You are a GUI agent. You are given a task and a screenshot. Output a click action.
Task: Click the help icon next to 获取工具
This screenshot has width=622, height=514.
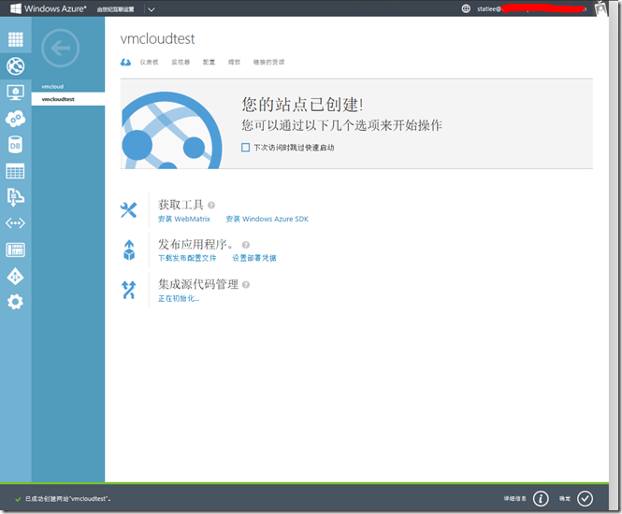coord(211,205)
